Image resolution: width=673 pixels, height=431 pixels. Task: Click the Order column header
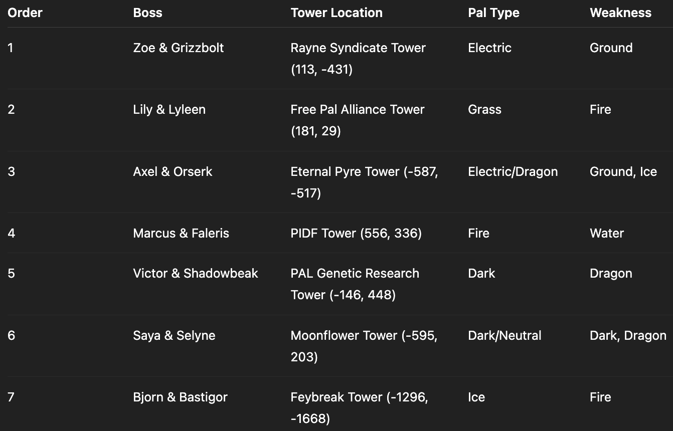coord(25,13)
